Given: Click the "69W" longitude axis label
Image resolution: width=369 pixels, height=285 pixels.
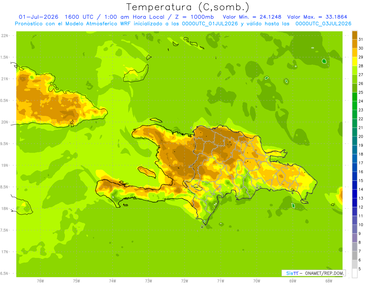Looking at the screenshot, I should pyautogui.click(x=293, y=281).
